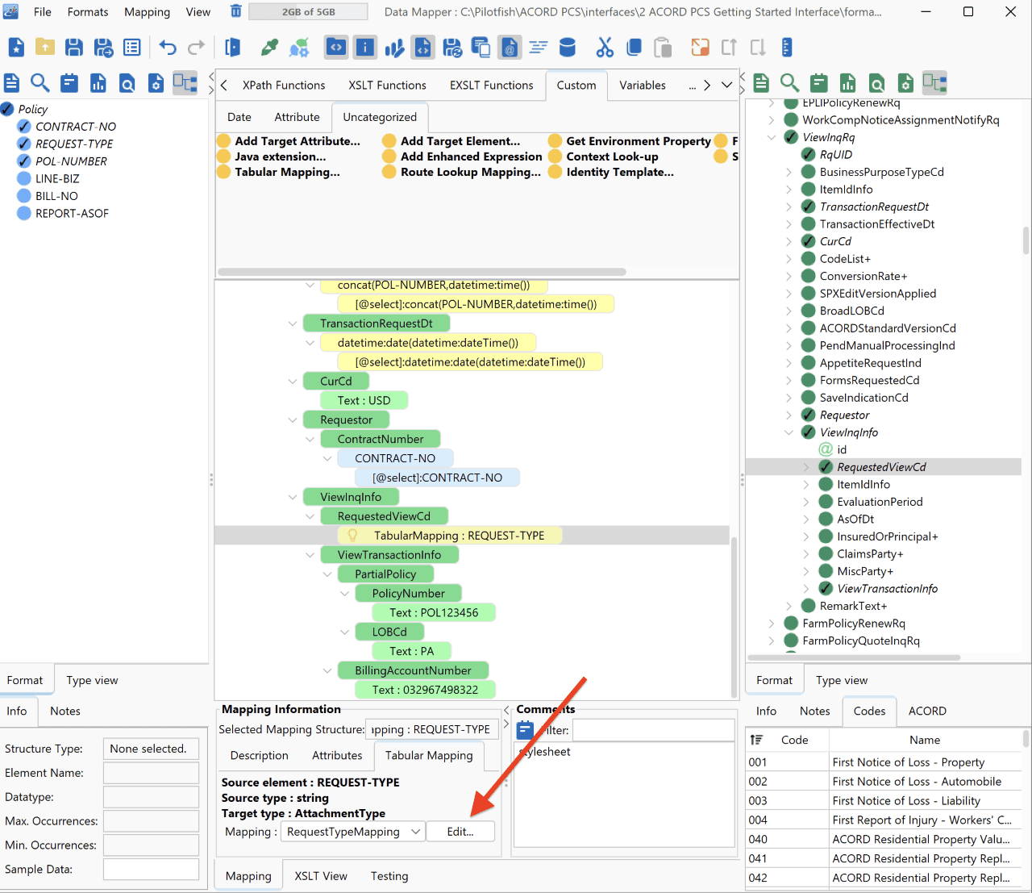The height and width of the screenshot is (893, 1032).
Task: Click the floppy disk with refresh arrows icon
Action: tap(452, 48)
